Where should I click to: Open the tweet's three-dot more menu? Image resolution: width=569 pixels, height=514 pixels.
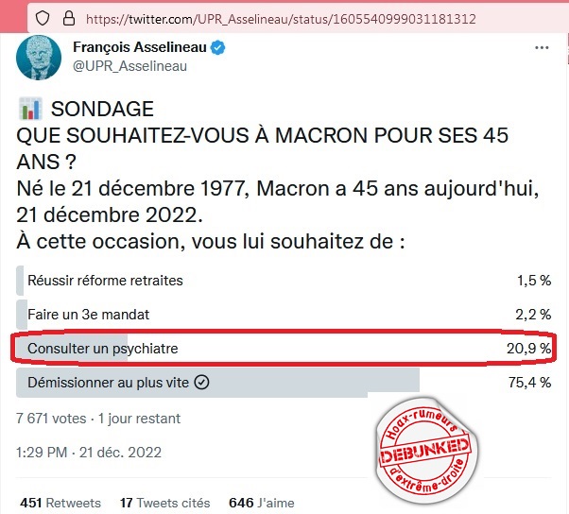[x=541, y=48]
